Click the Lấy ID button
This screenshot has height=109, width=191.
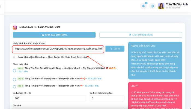(115, 49)
